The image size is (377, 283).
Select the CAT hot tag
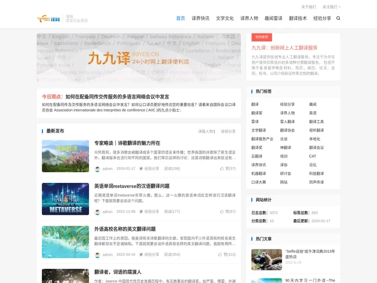(x=312, y=156)
